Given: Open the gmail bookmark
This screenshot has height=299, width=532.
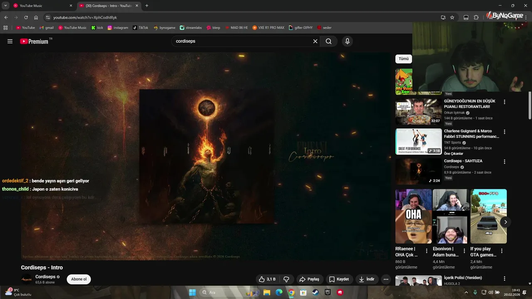Looking at the screenshot, I should (47, 27).
